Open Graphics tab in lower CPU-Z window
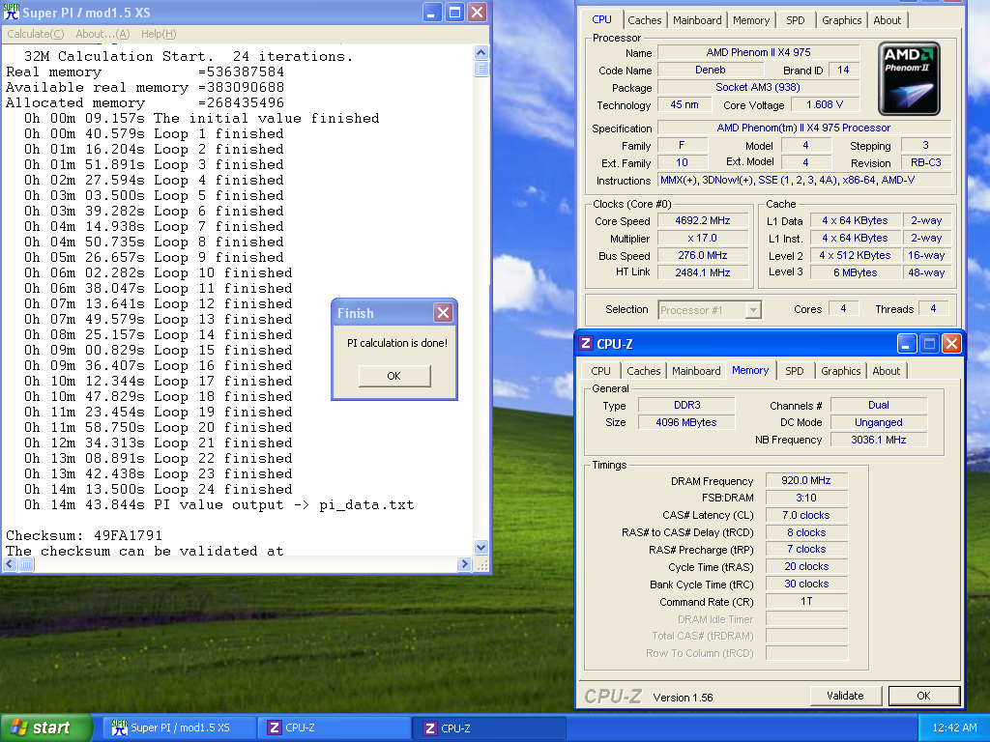This screenshot has width=990, height=742. tap(840, 371)
